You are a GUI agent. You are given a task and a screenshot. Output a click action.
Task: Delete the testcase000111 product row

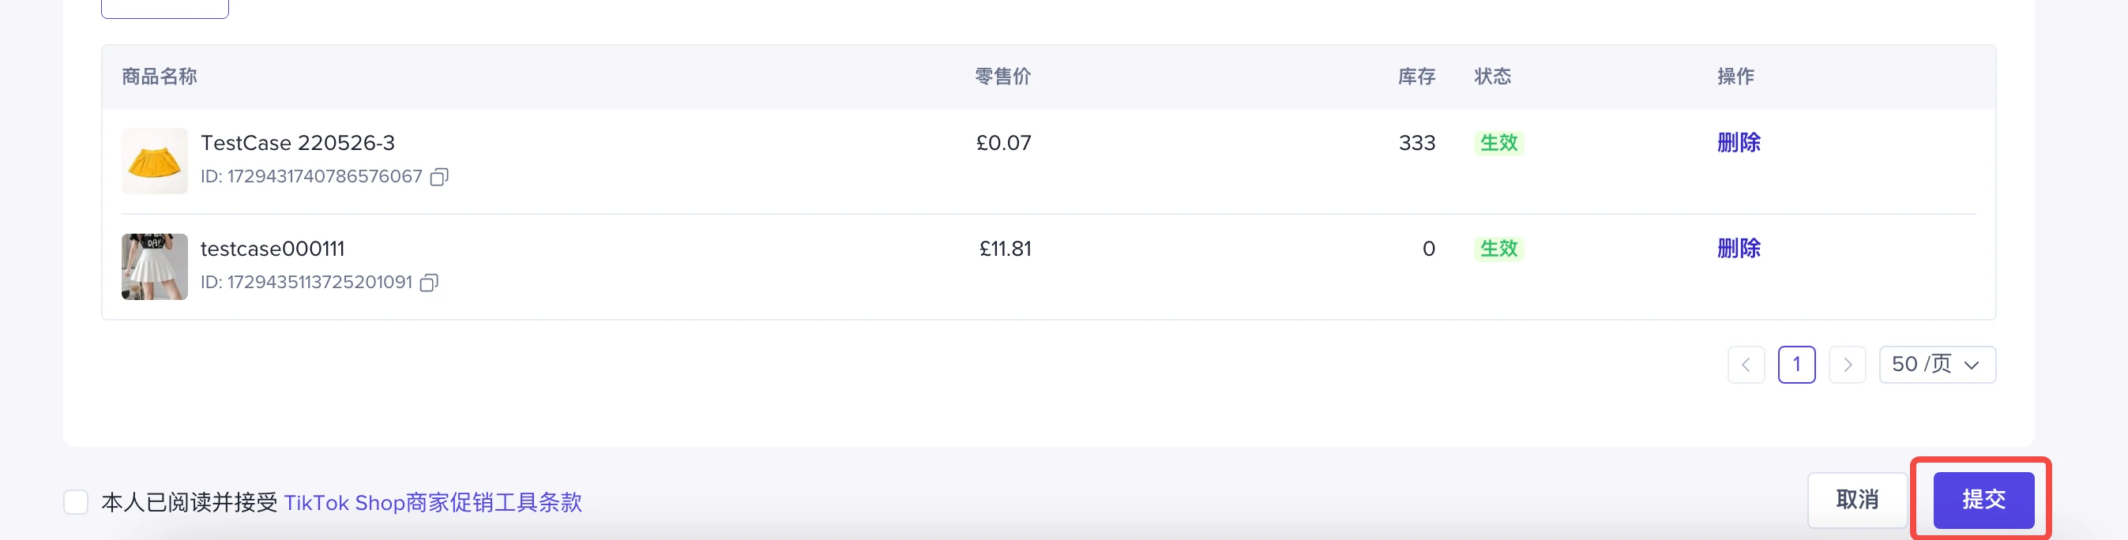click(1738, 249)
